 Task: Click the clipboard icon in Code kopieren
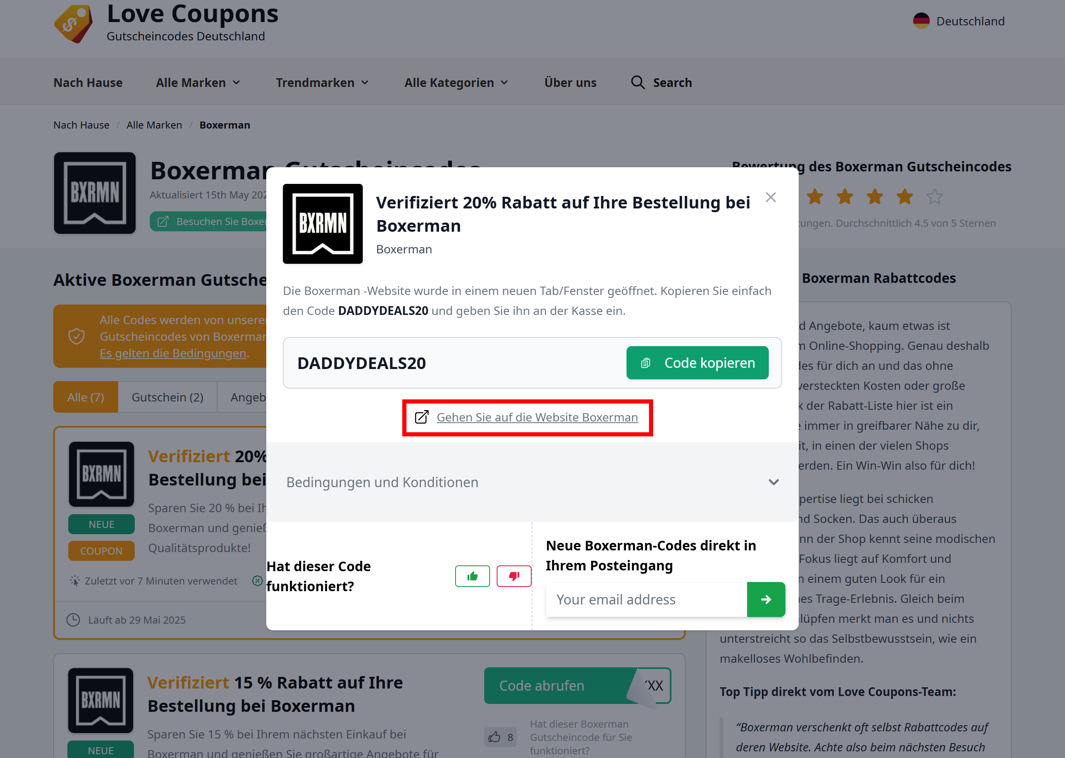(x=645, y=363)
